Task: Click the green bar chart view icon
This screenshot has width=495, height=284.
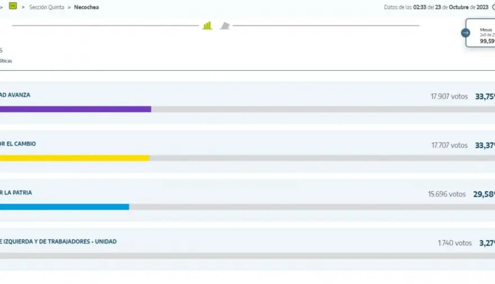Action: (x=207, y=25)
